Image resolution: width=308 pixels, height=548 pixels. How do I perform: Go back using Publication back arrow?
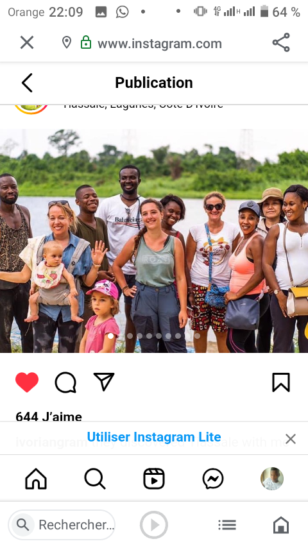click(x=27, y=83)
